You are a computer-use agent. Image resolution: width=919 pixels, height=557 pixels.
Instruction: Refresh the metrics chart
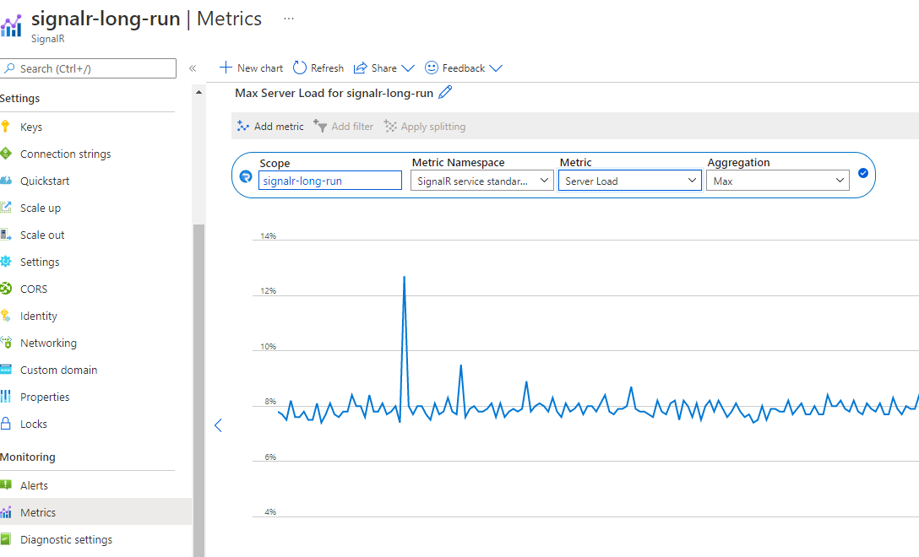pos(318,68)
